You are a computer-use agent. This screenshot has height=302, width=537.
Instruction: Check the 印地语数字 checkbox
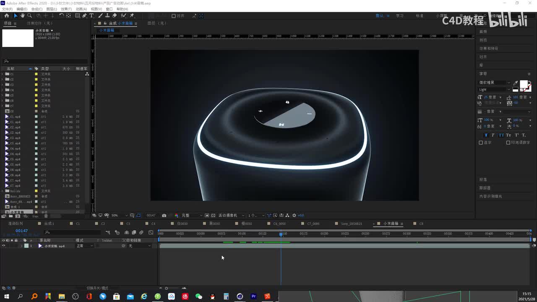(508, 143)
